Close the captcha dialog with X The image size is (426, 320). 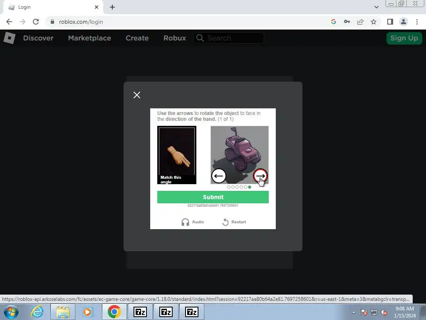pyautogui.click(x=137, y=95)
